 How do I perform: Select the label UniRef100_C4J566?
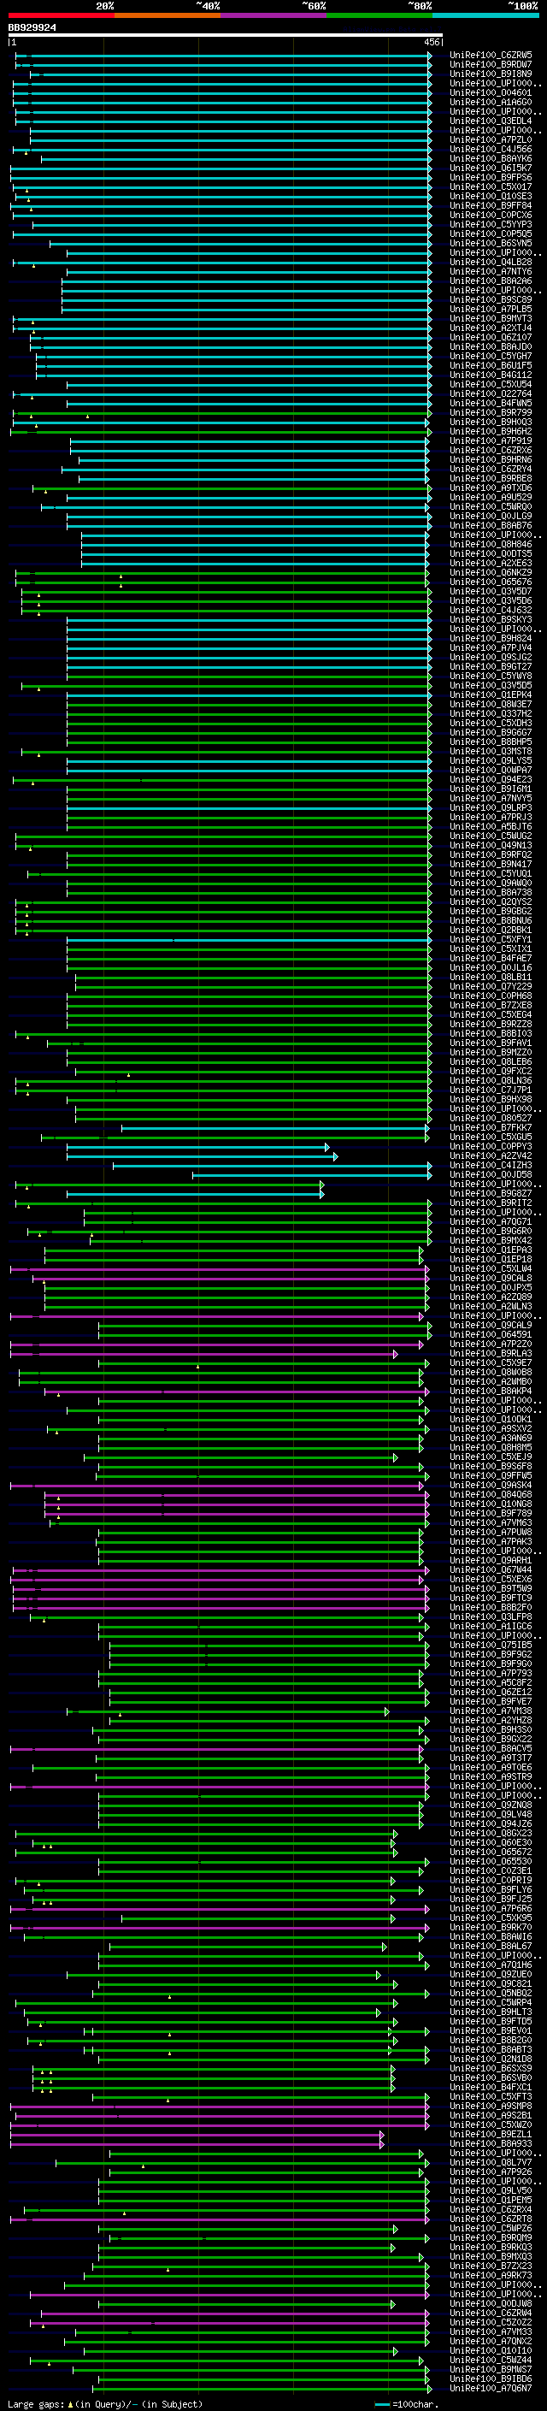pyautogui.click(x=491, y=150)
